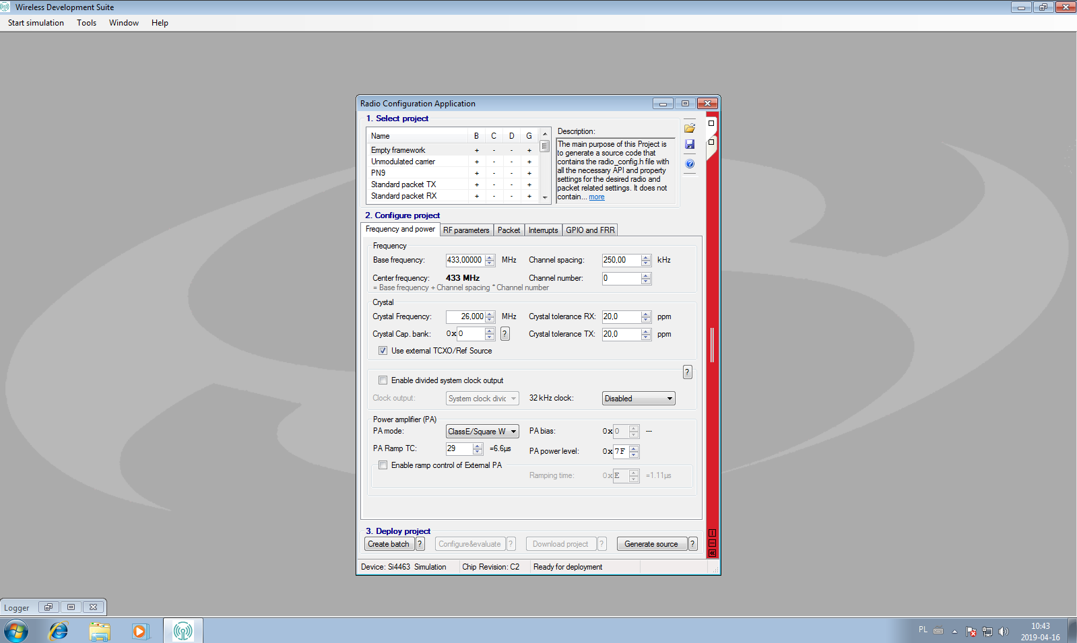Viewport: 1077px width, 643px height.
Task: Open the Help menu
Action: [x=160, y=22]
